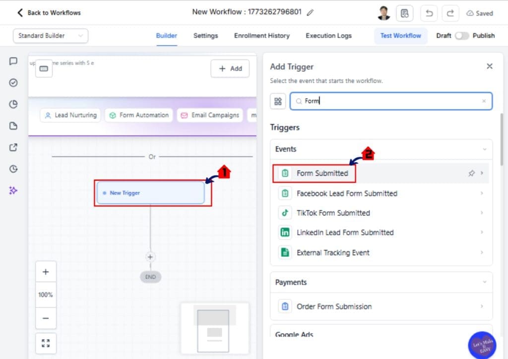The image size is (508, 359).
Task: Switch workflow from Draft to Publish
Action: (x=462, y=36)
